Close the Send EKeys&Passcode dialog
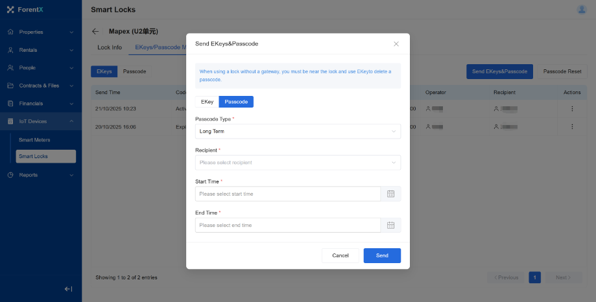Image resolution: width=596 pixels, height=302 pixels. pyautogui.click(x=396, y=44)
